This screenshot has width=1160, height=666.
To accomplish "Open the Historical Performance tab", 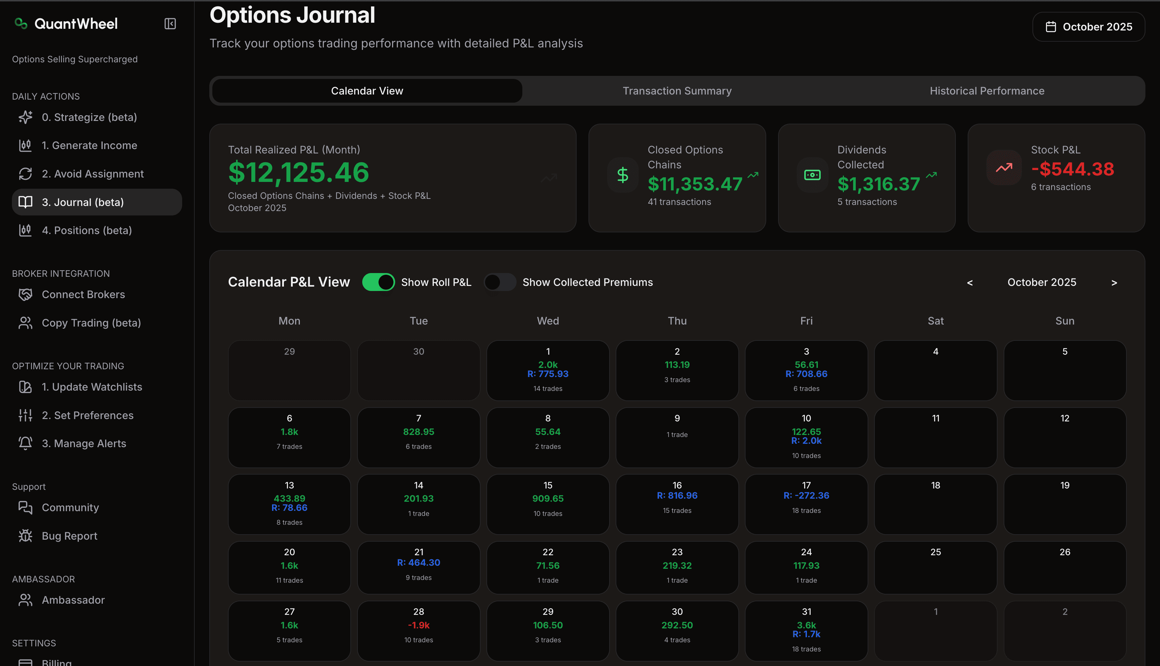I will click(x=987, y=90).
